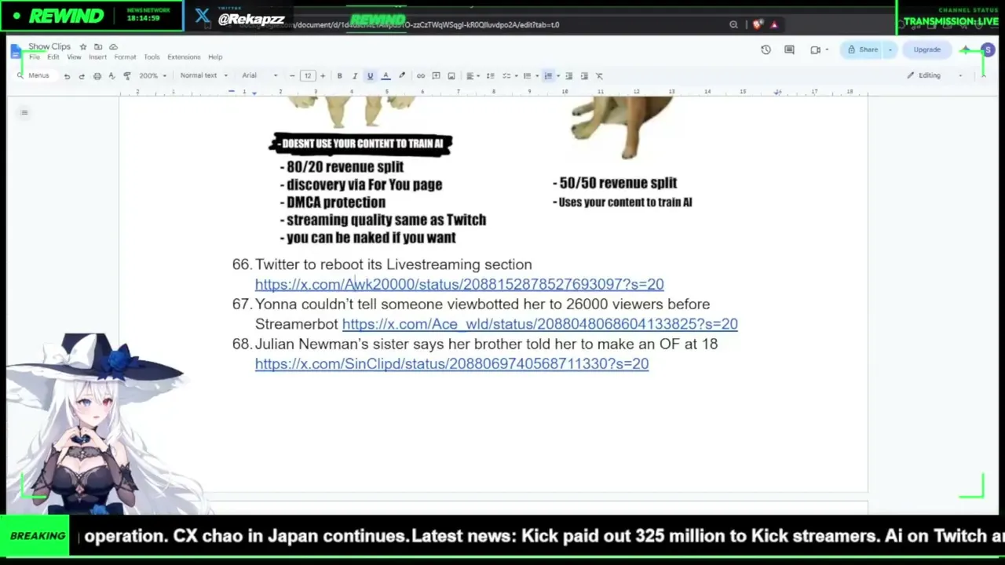The image size is (1005, 565).
Task: Open the File menu
Action: point(34,57)
